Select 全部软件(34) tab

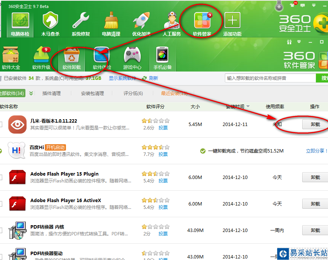click(12, 93)
